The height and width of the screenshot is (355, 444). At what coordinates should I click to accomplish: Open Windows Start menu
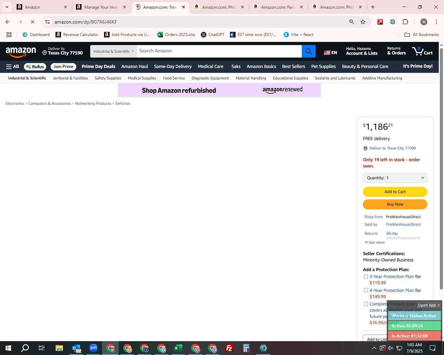pyautogui.click(x=8, y=348)
